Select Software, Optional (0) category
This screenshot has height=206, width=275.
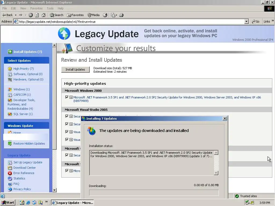pyautogui.click(x=28, y=74)
